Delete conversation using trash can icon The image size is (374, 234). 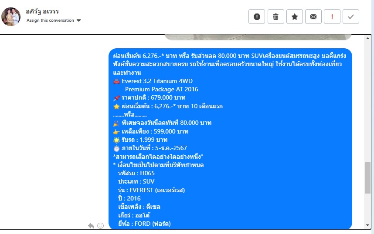(276, 17)
